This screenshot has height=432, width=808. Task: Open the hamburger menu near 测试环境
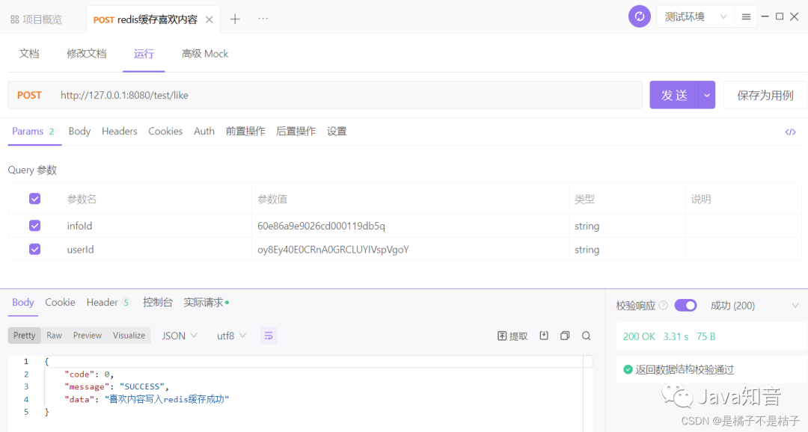[746, 16]
